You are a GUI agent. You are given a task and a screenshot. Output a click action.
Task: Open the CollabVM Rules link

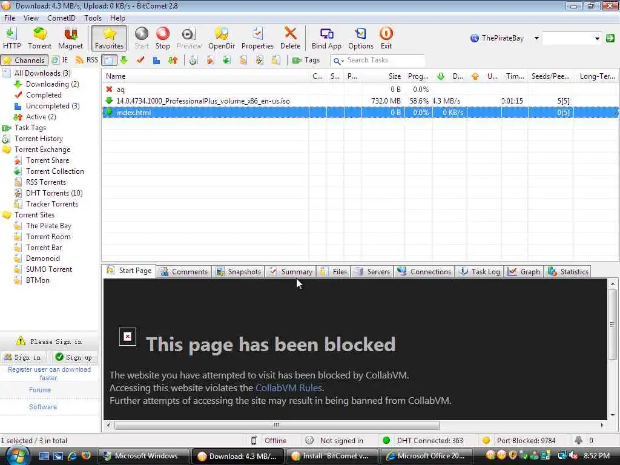point(289,388)
